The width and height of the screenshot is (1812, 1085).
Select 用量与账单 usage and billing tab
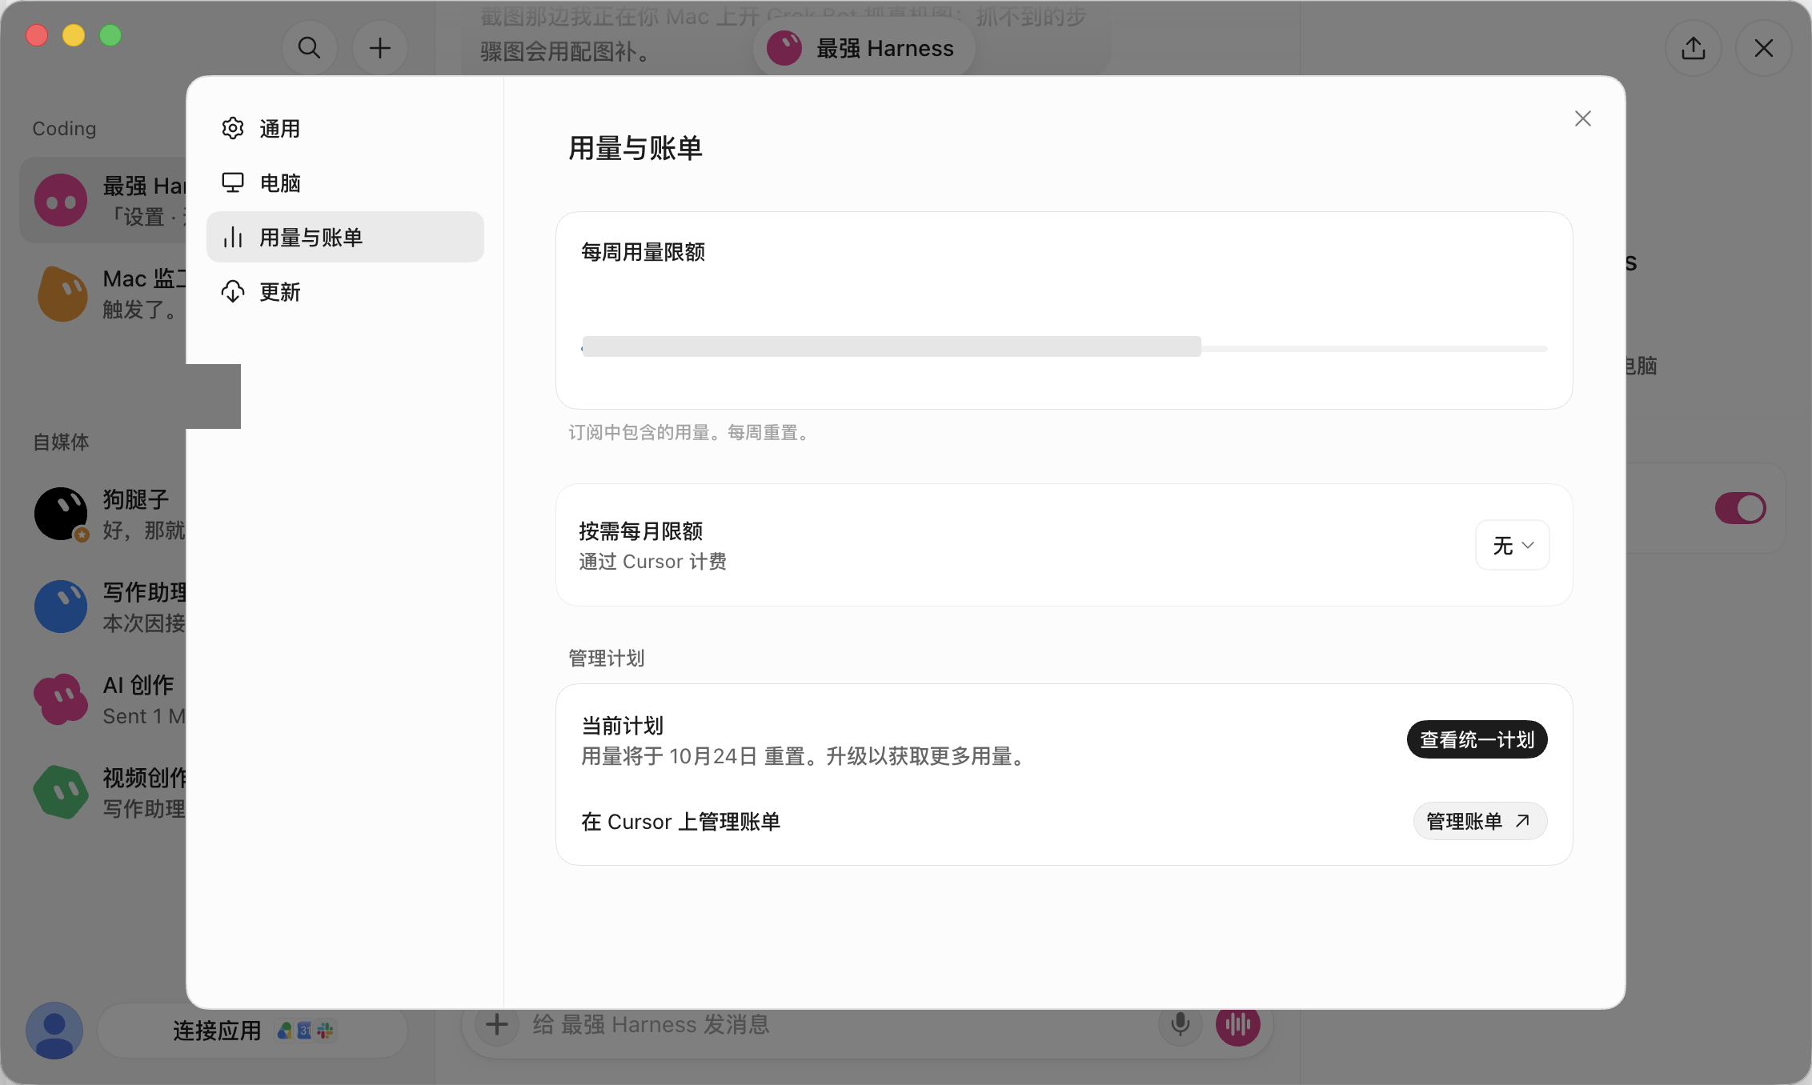pyautogui.click(x=345, y=237)
